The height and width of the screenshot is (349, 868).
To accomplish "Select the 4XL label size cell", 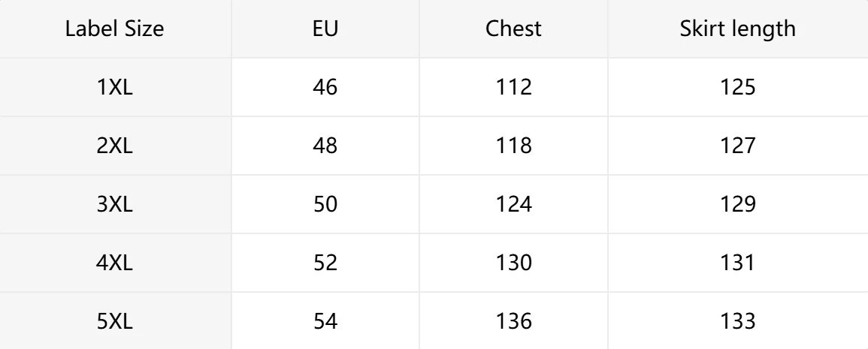I will 115,263.
